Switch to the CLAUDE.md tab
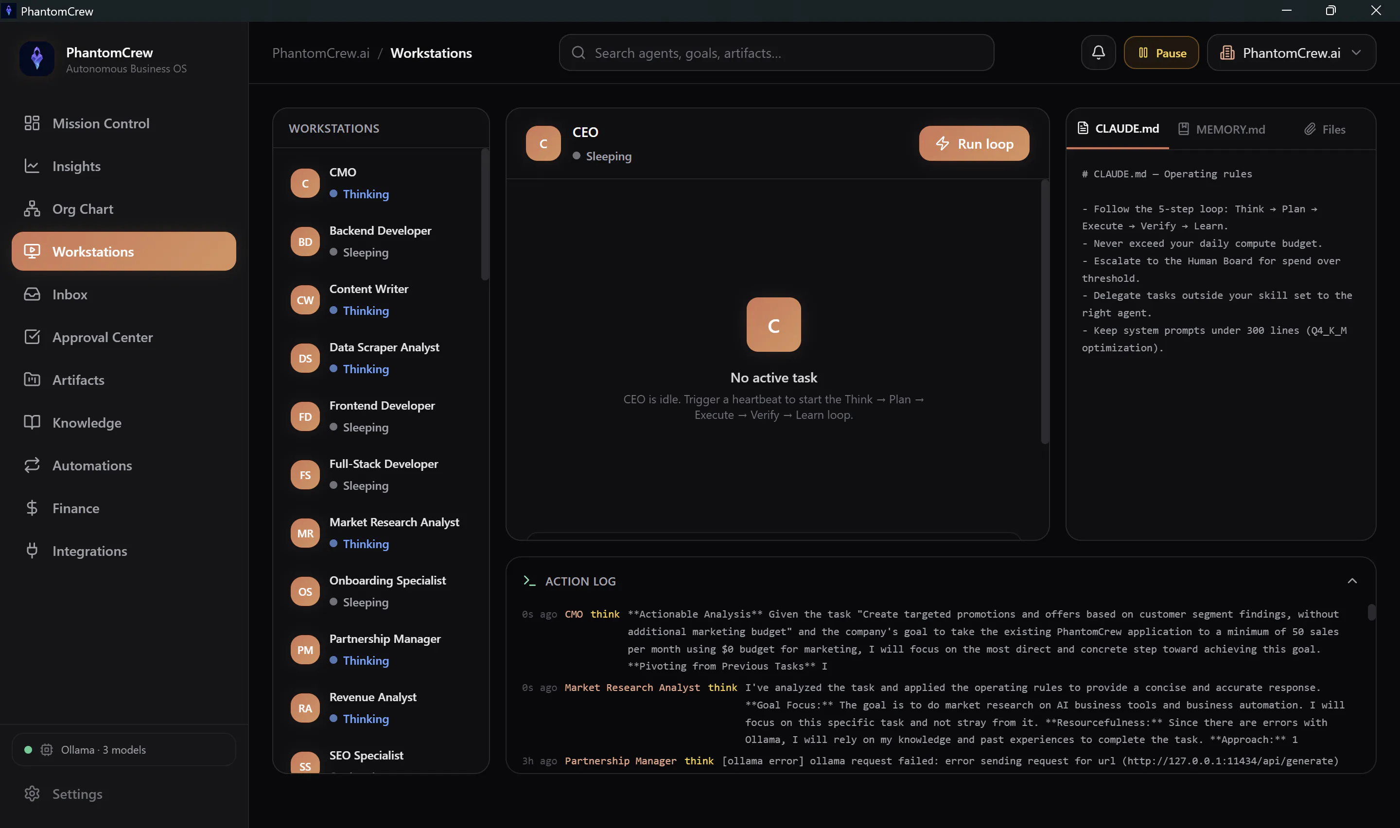Viewport: 1400px width, 828px height. coord(1118,129)
